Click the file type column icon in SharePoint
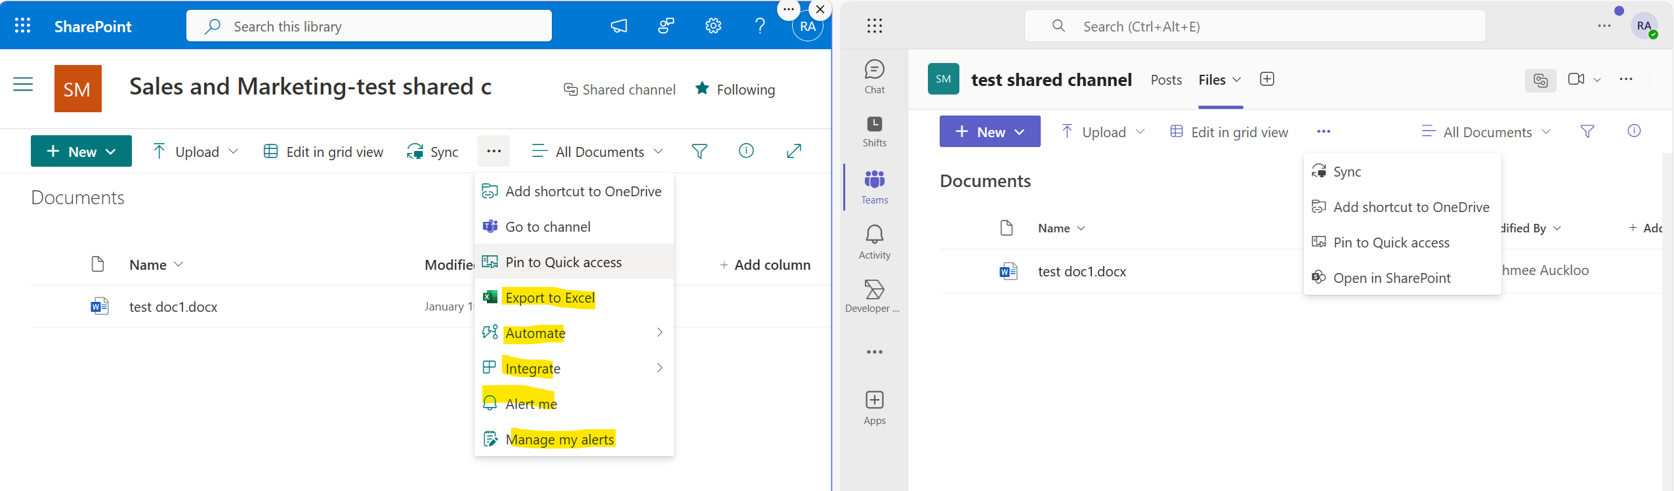Viewport: 1674px width, 491px height. [98, 264]
